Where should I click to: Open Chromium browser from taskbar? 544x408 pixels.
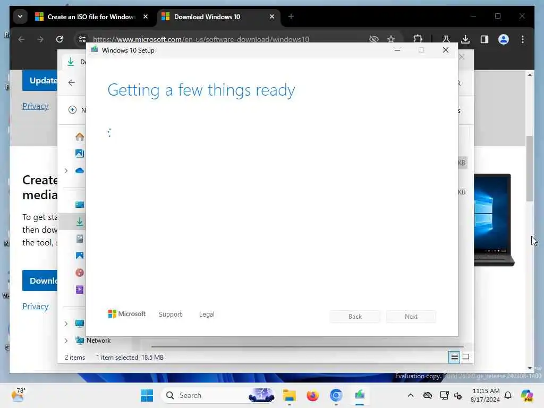pos(336,395)
